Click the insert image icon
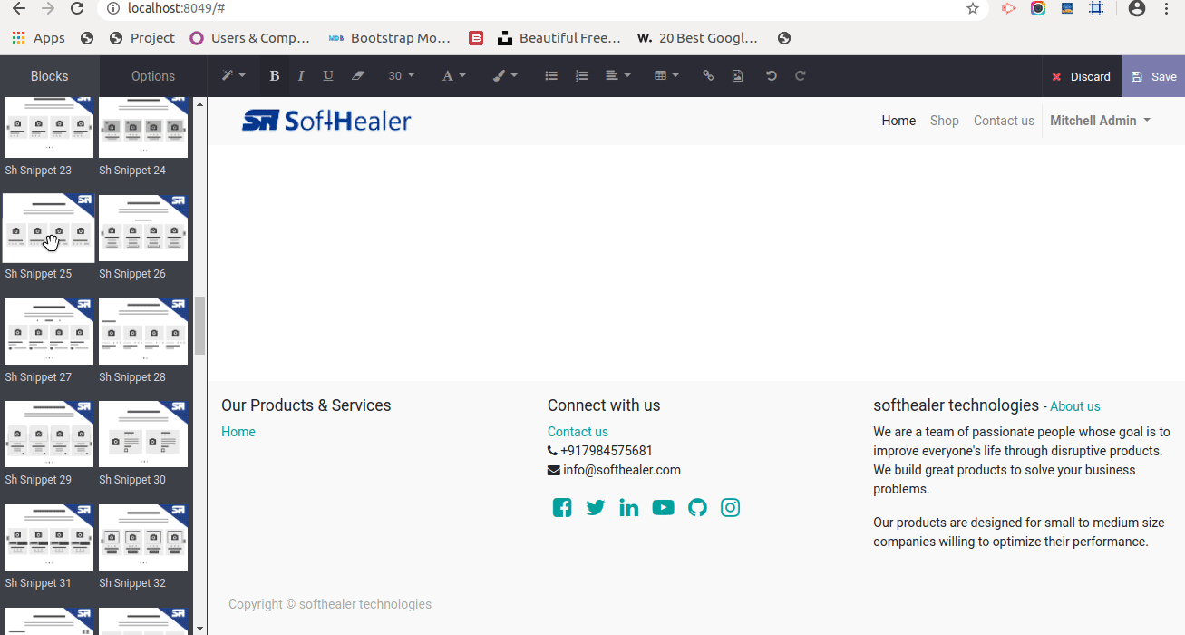The height and width of the screenshot is (635, 1185). 737,76
